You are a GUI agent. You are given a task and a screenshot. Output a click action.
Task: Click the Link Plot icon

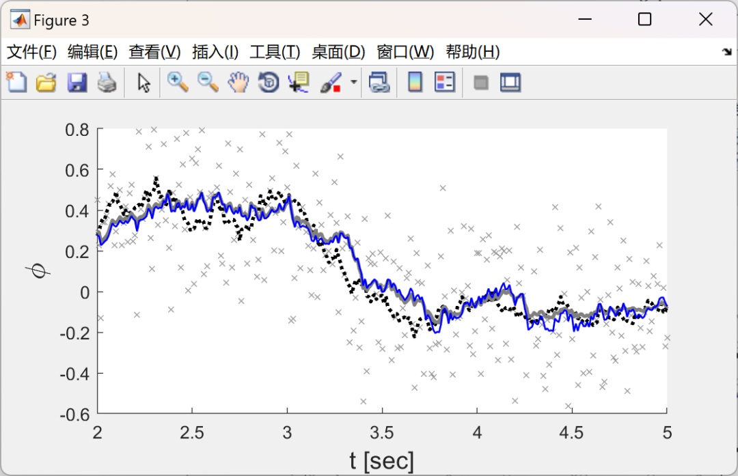click(x=379, y=83)
